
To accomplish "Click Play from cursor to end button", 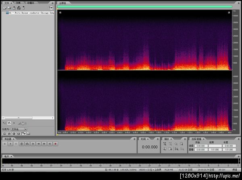I will (x=21, y=144).
